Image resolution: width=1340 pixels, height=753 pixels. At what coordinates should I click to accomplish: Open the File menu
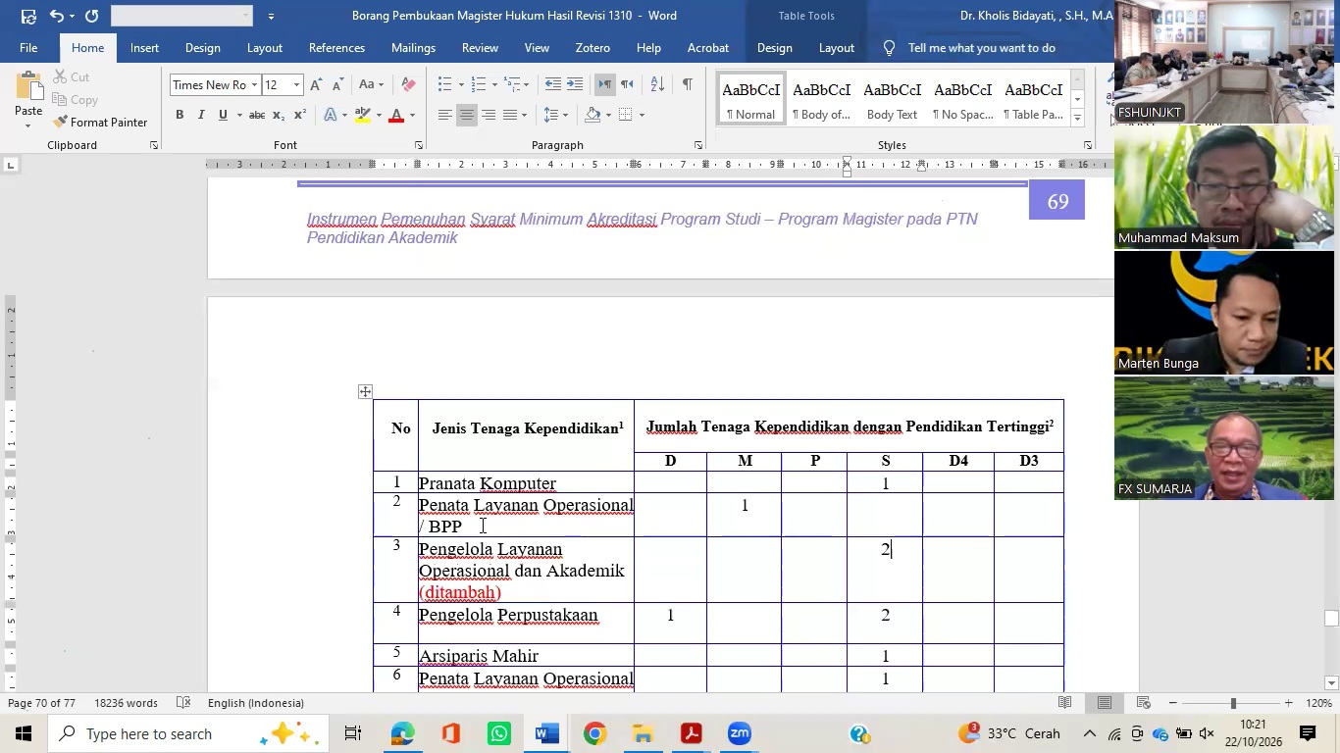pos(28,47)
